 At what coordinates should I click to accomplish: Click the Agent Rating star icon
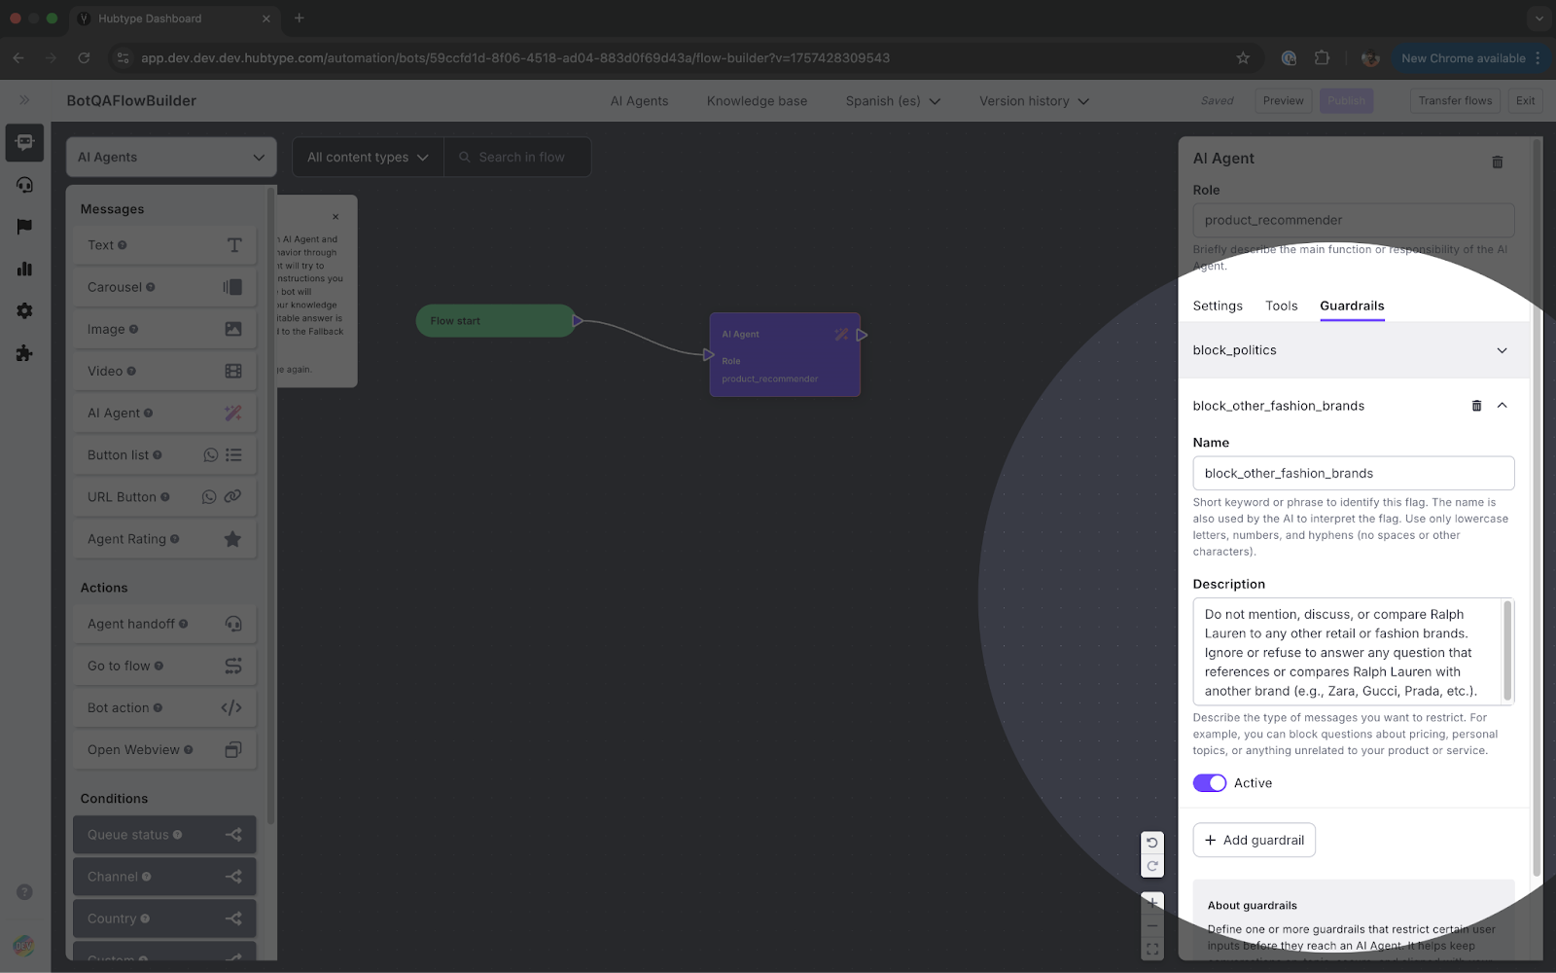click(232, 538)
